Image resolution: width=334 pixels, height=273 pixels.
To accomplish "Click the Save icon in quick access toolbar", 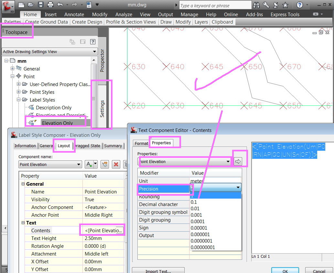I will (x=40, y=5).
